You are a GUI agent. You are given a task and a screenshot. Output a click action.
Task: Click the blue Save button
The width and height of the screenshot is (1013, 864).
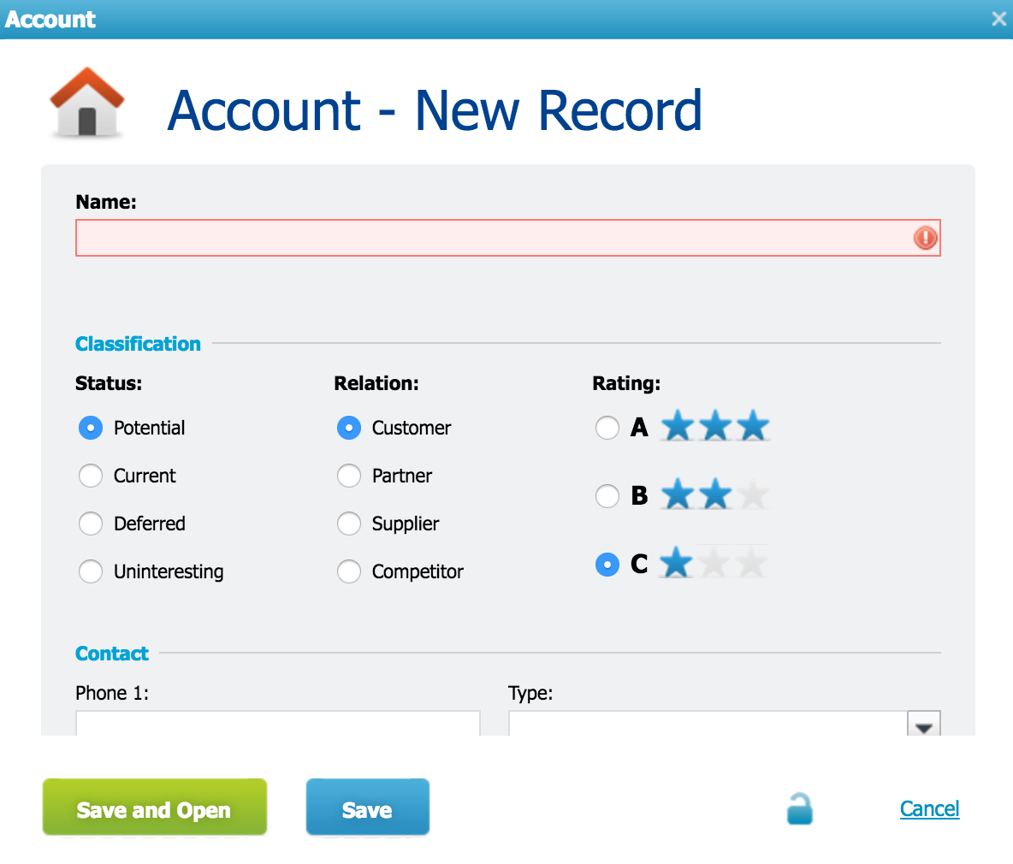[368, 808]
